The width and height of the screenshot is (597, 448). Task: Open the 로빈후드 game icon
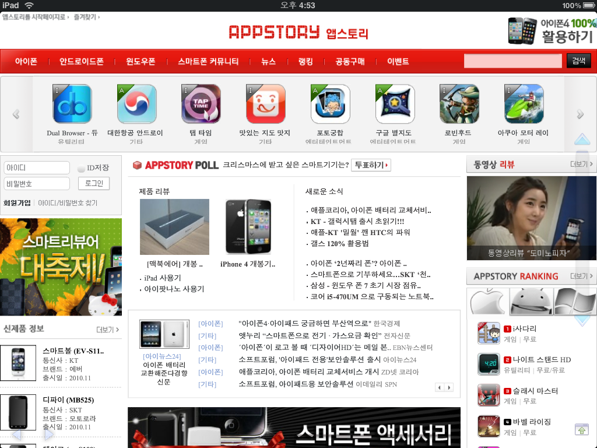(459, 104)
